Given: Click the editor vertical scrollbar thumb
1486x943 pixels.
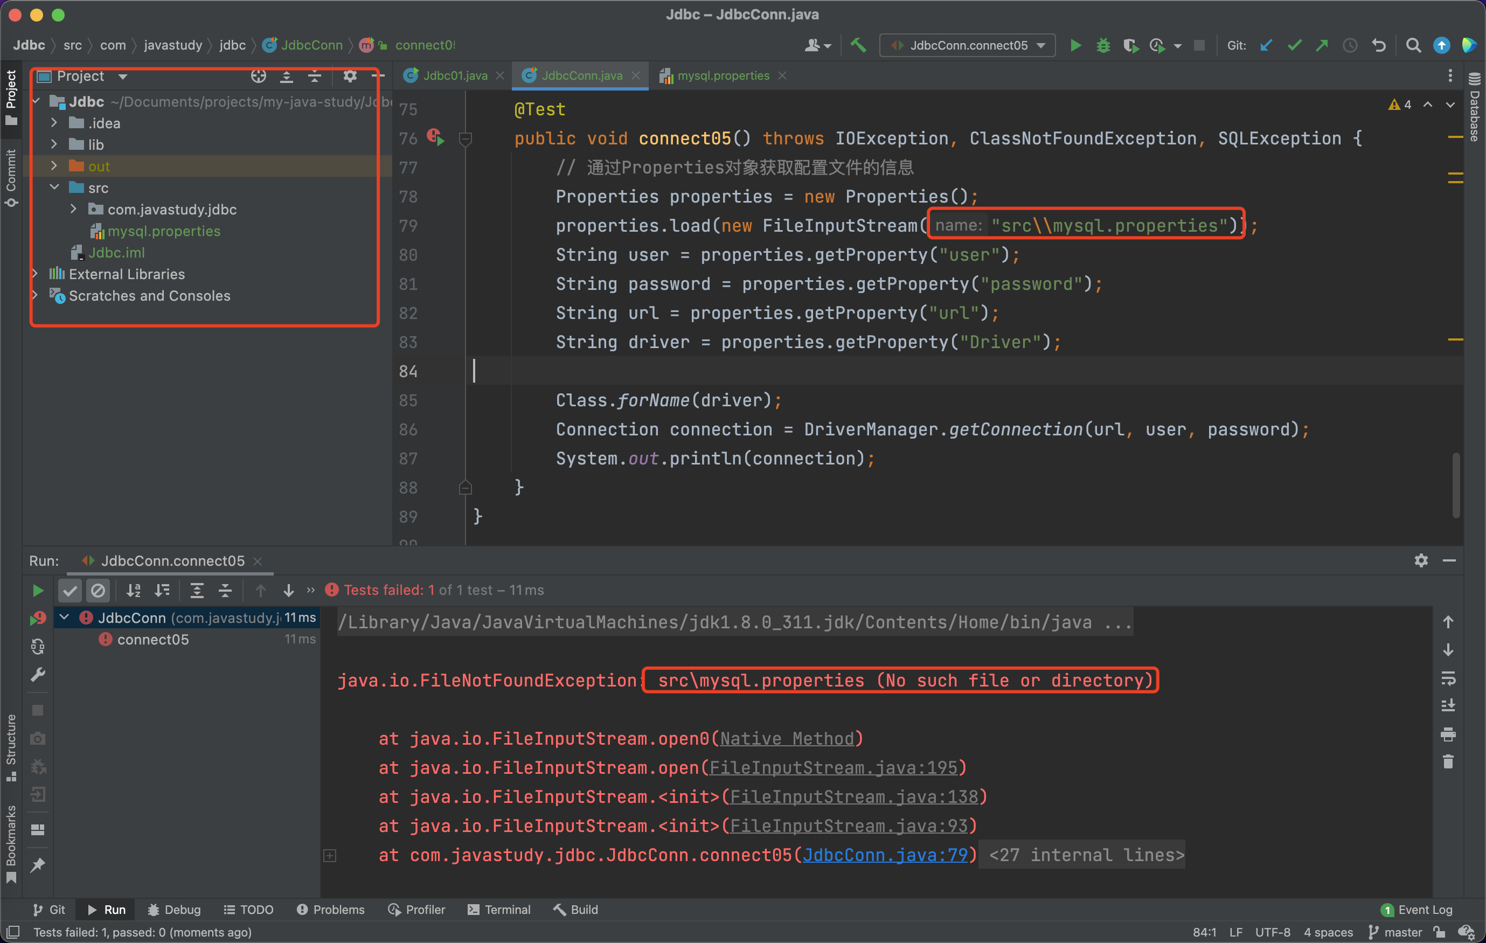Looking at the screenshot, I should pyautogui.click(x=1456, y=486).
